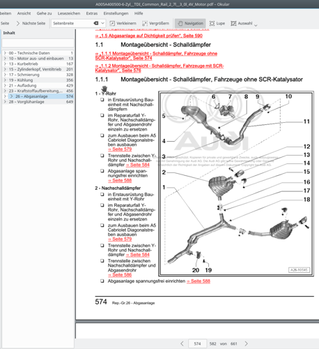Open the Seitenbreite zoom dropdown arrow
This screenshot has width=319, height=349.
coord(102,23)
